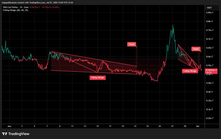Click the 27 date on time axis
The width and height of the screenshot is (221, 139).
click(x=172, y=126)
